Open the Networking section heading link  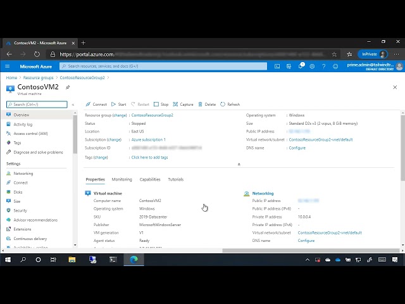pos(263,193)
